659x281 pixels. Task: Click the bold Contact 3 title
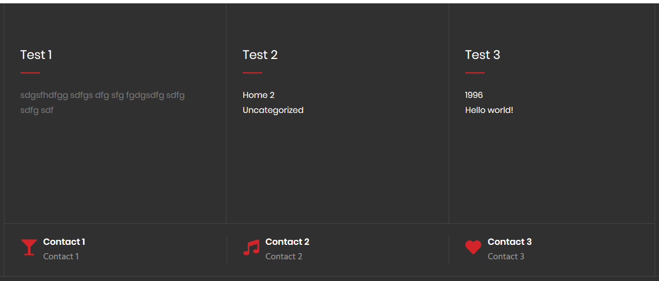(509, 241)
